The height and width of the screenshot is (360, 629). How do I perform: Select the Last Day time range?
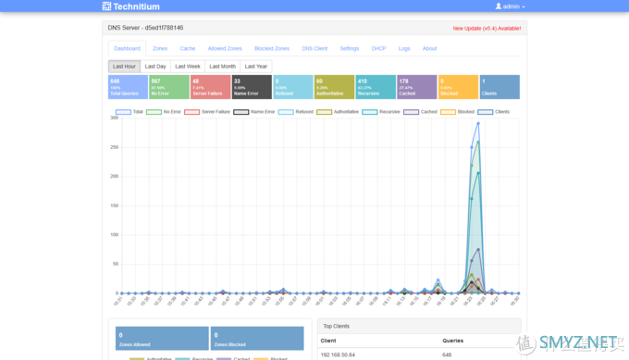tap(155, 67)
